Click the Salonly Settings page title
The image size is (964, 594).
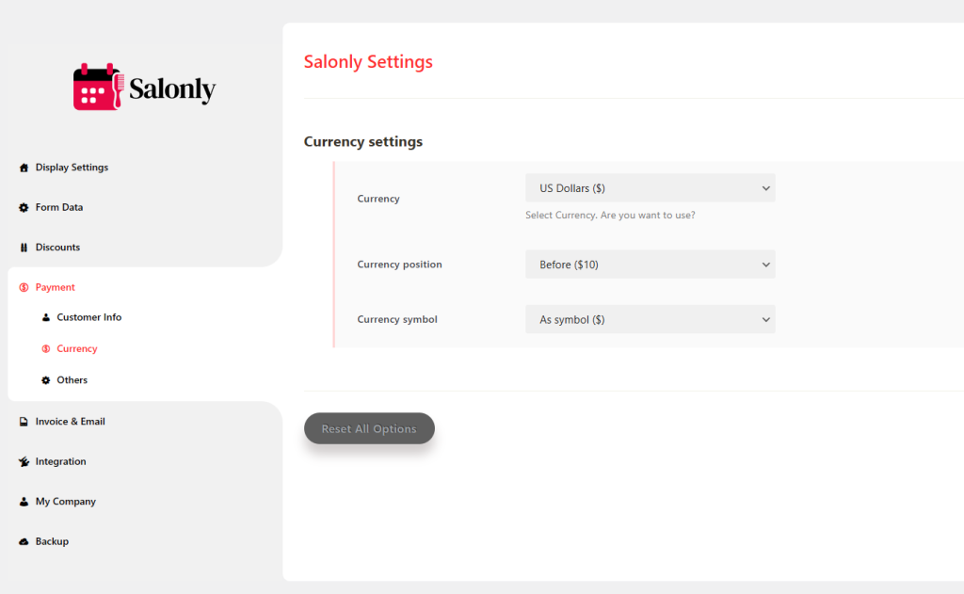click(368, 62)
